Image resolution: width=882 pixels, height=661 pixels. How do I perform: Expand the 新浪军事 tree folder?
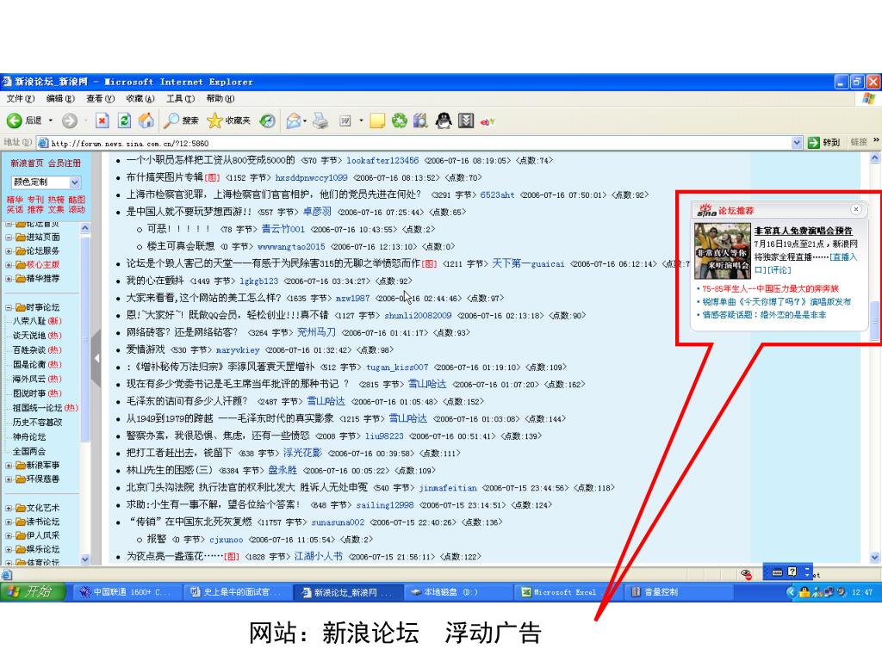(x=9, y=466)
